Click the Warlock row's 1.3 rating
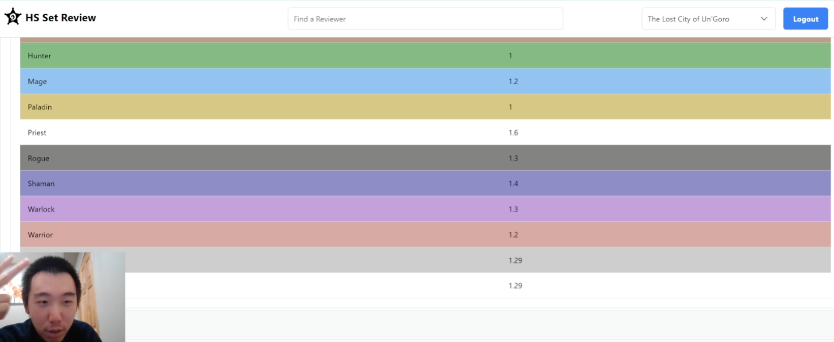This screenshot has height=342, width=834. (x=513, y=209)
